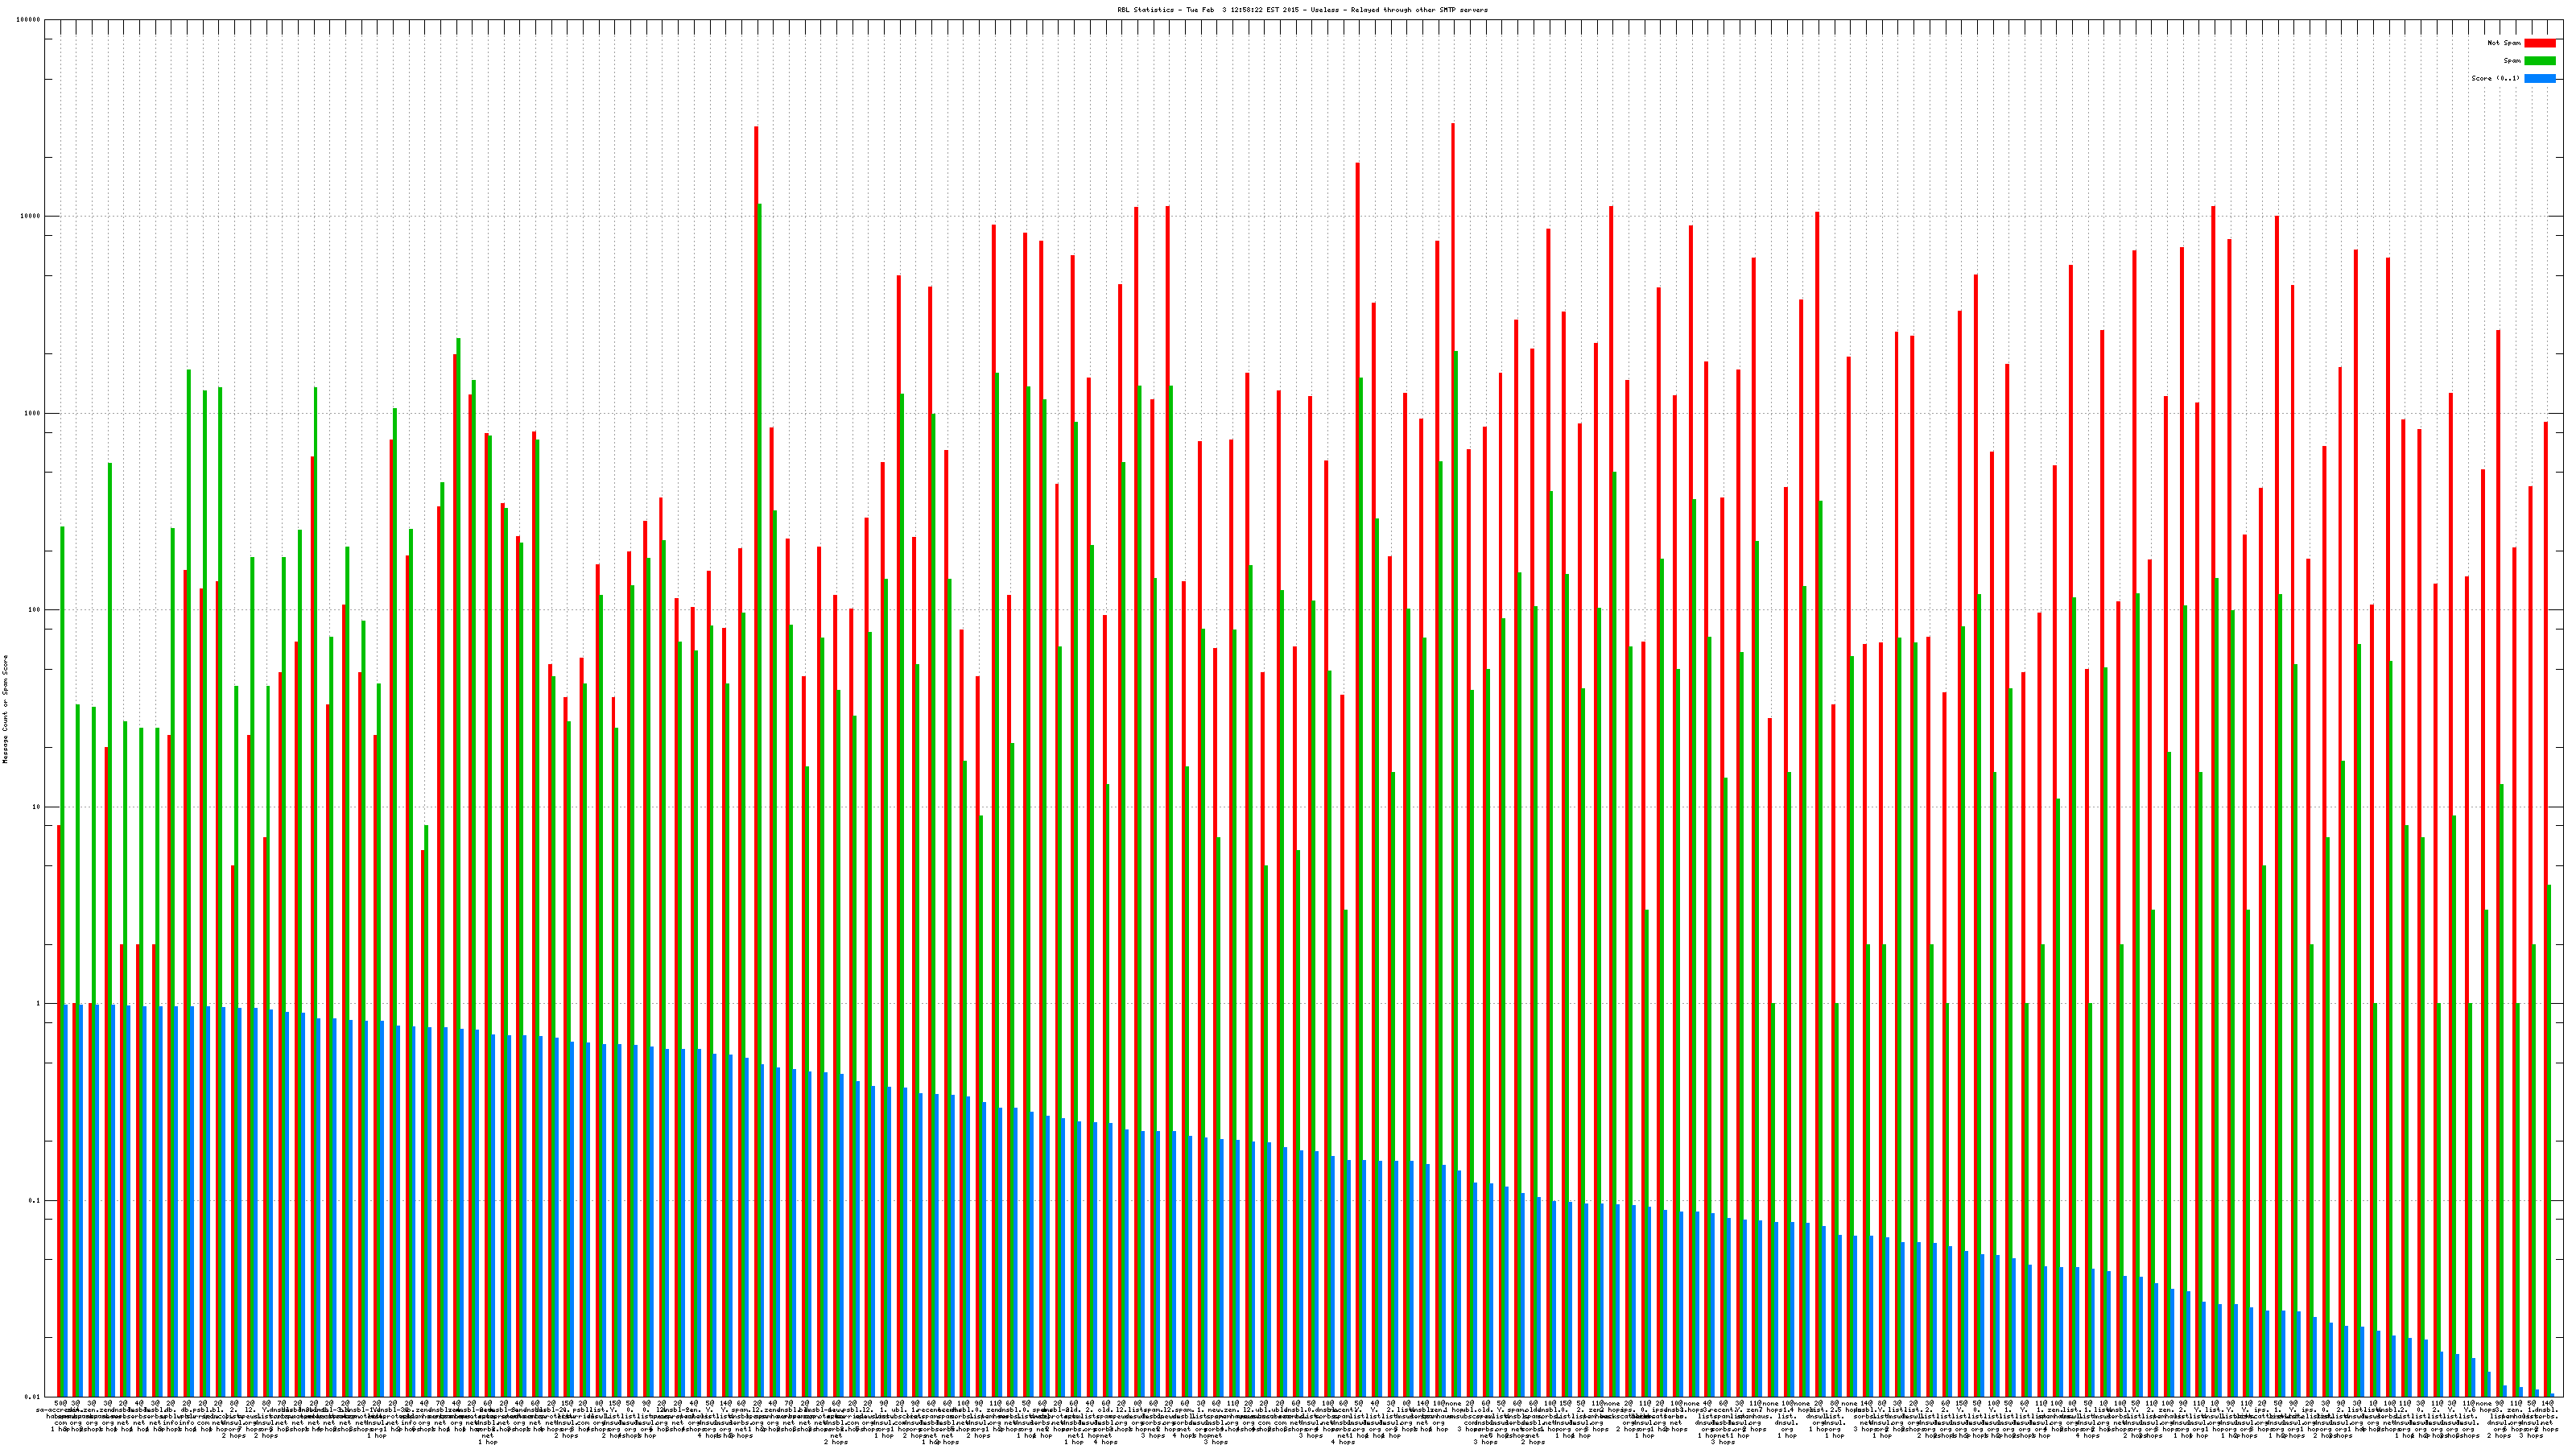The height and width of the screenshot is (1449, 2576).
Task: Select the 'Spam' legend text label
Action: pos(2512,61)
